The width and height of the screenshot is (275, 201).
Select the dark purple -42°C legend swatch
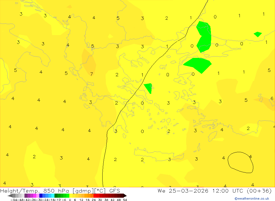(x=26, y=196)
